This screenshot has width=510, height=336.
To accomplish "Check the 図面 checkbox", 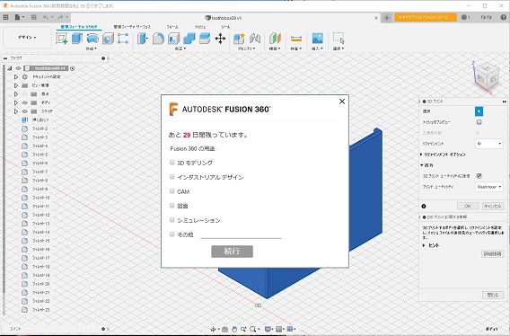I will (172, 206).
